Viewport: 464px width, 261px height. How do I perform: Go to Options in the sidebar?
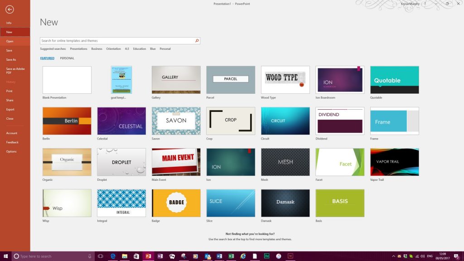(x=11, y=151)
